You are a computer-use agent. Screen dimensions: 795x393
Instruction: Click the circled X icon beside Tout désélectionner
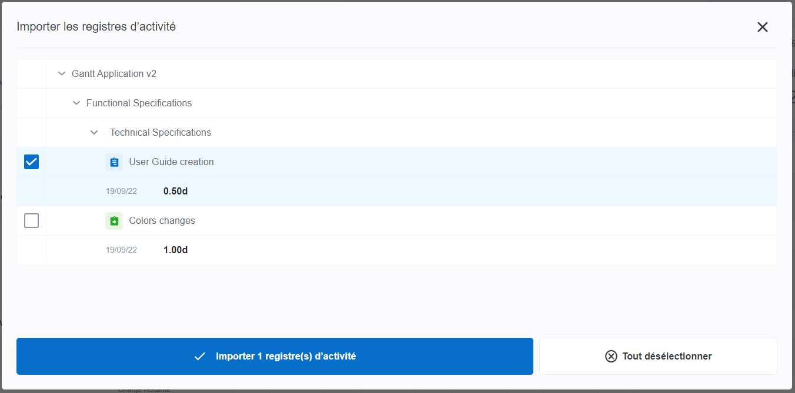[x=611, y=356]
